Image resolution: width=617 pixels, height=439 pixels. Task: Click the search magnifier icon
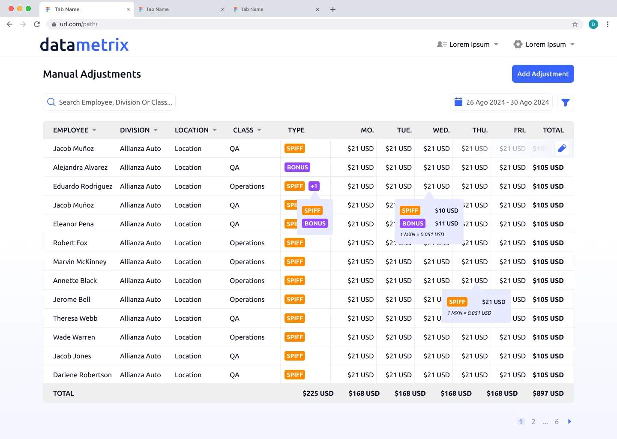(x=51, y=102)
